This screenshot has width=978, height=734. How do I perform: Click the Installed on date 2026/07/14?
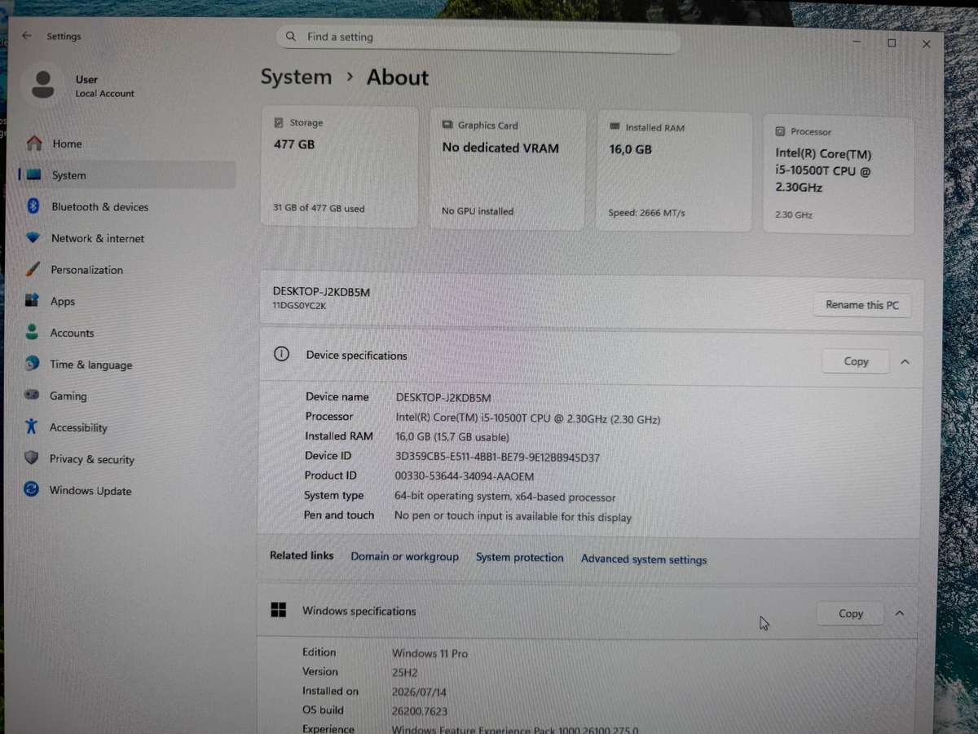(x=419, y=692)
